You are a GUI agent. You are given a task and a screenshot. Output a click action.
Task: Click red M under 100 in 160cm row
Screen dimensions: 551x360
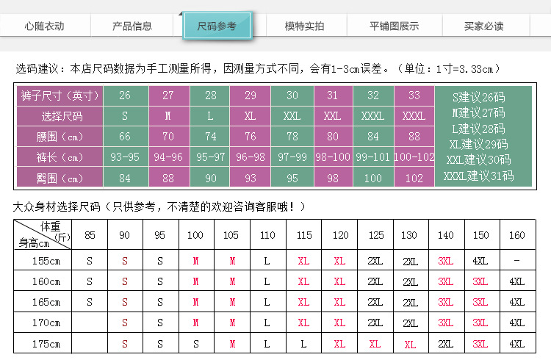(x=195, y=281)
